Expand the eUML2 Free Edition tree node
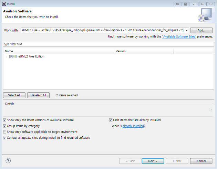217x169 pixels. coord(6,57)
